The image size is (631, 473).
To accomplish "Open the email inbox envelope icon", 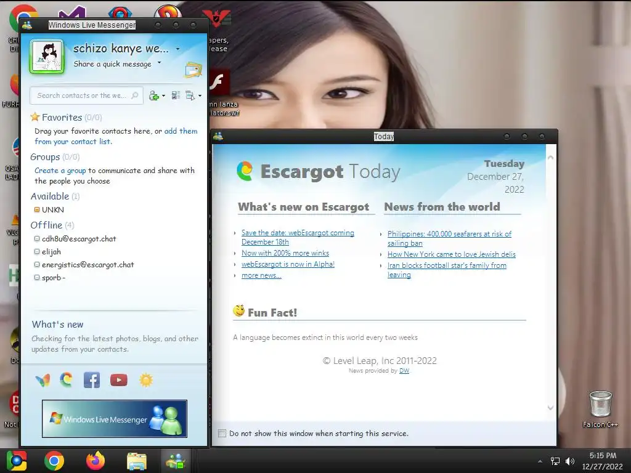I will click(193, 70).
